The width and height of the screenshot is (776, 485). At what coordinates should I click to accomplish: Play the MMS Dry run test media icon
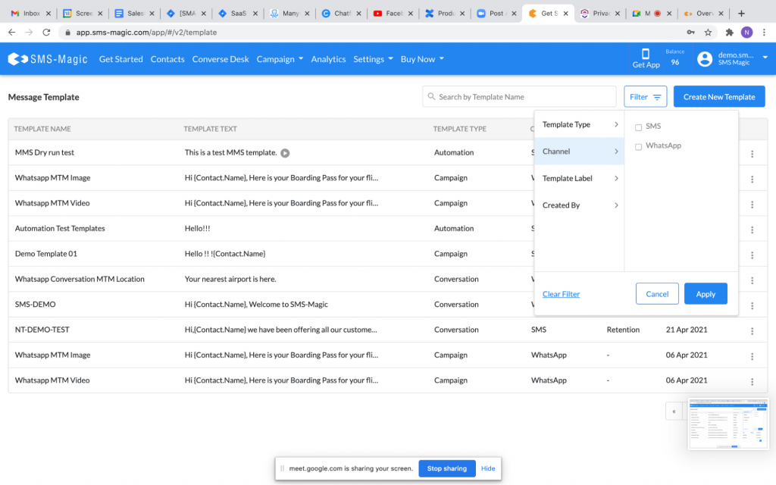pyautogui.click(x=285, y=153)
